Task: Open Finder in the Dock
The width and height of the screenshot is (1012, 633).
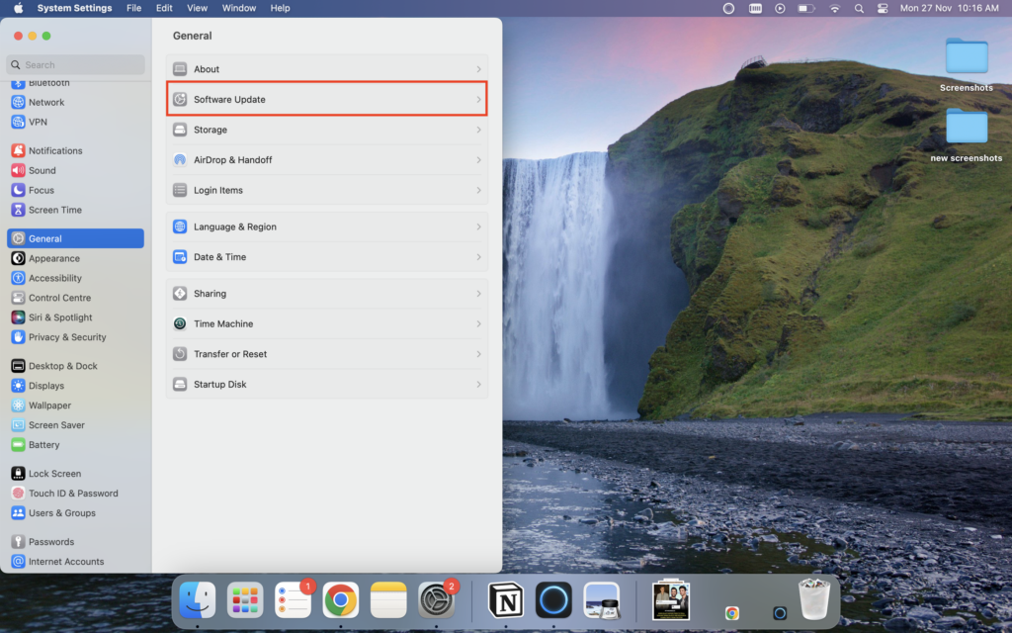Action: (x=198, y=600)
